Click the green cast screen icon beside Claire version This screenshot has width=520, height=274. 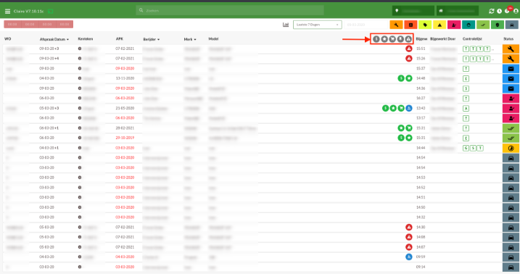[x=51, y=12]
